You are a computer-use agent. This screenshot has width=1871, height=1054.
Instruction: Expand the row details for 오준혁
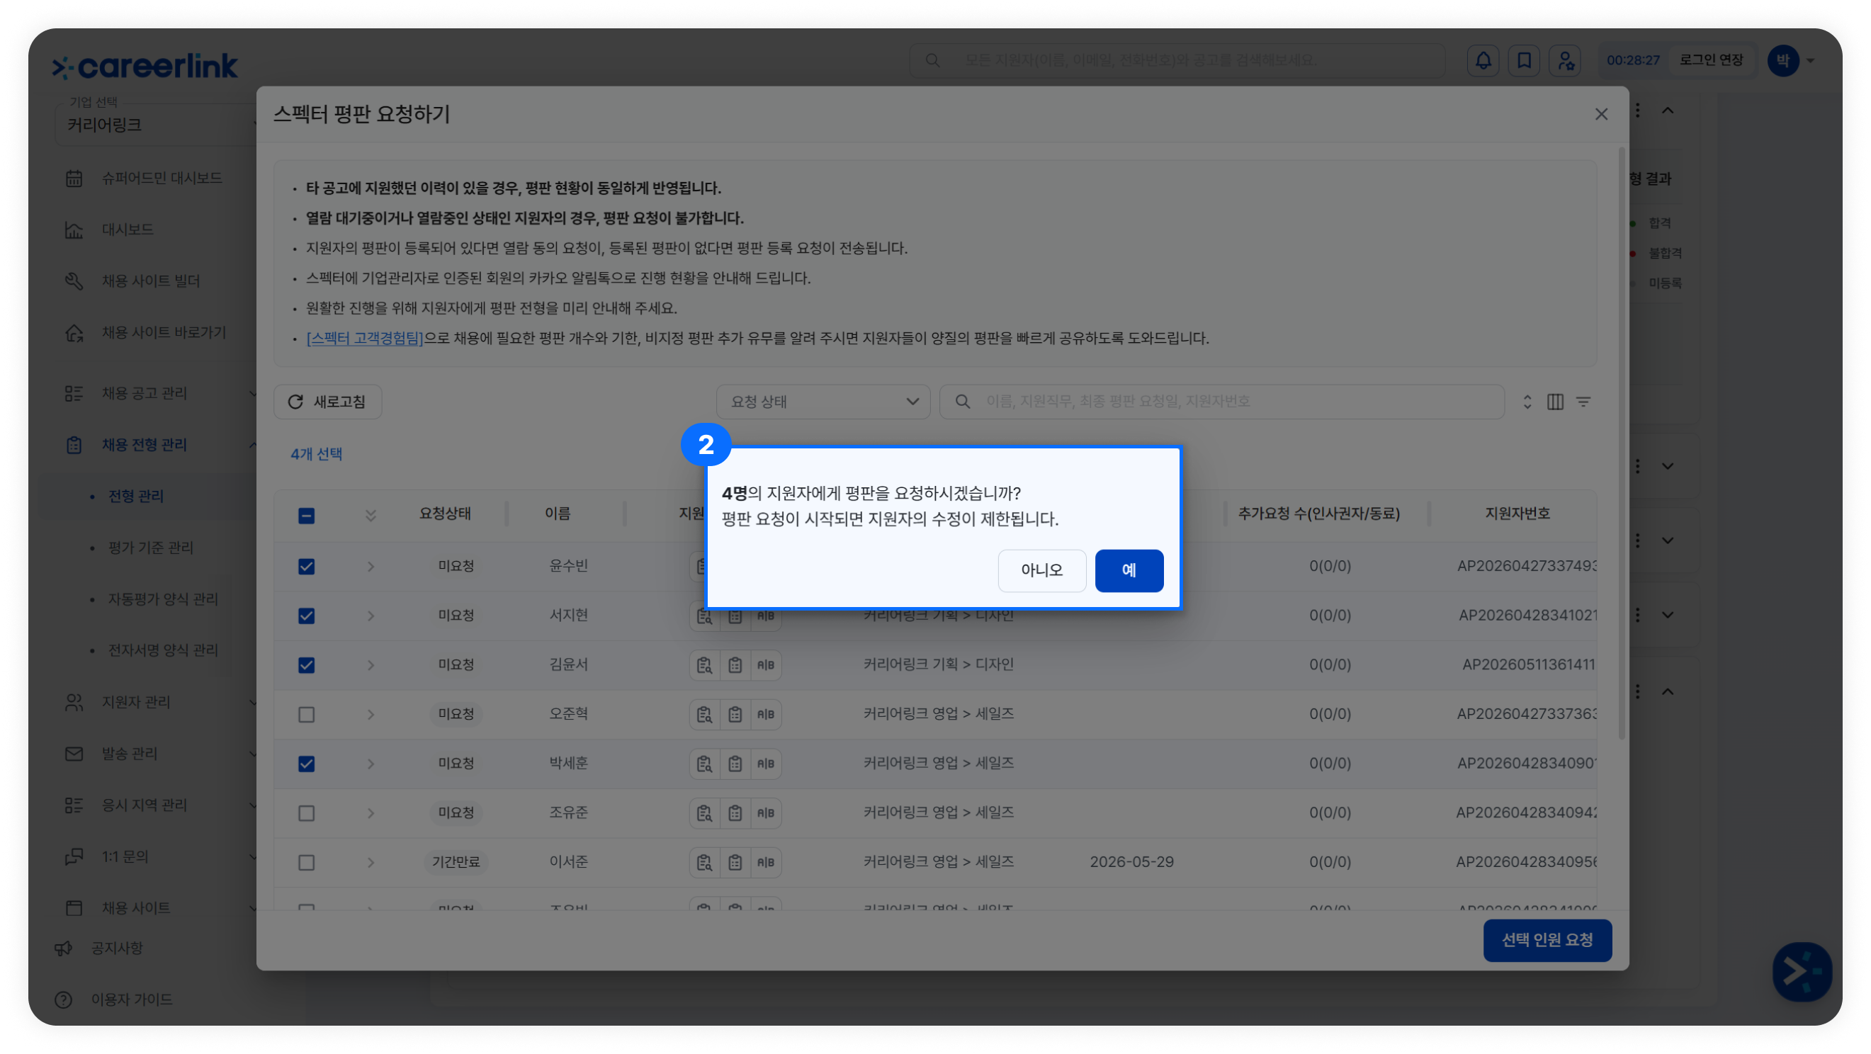point(371,715)
